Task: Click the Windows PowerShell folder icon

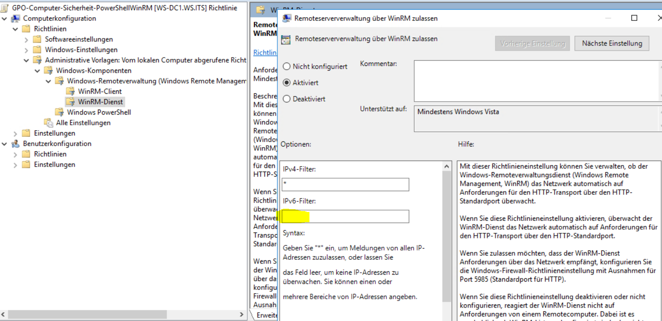Action: coord(59,112)
